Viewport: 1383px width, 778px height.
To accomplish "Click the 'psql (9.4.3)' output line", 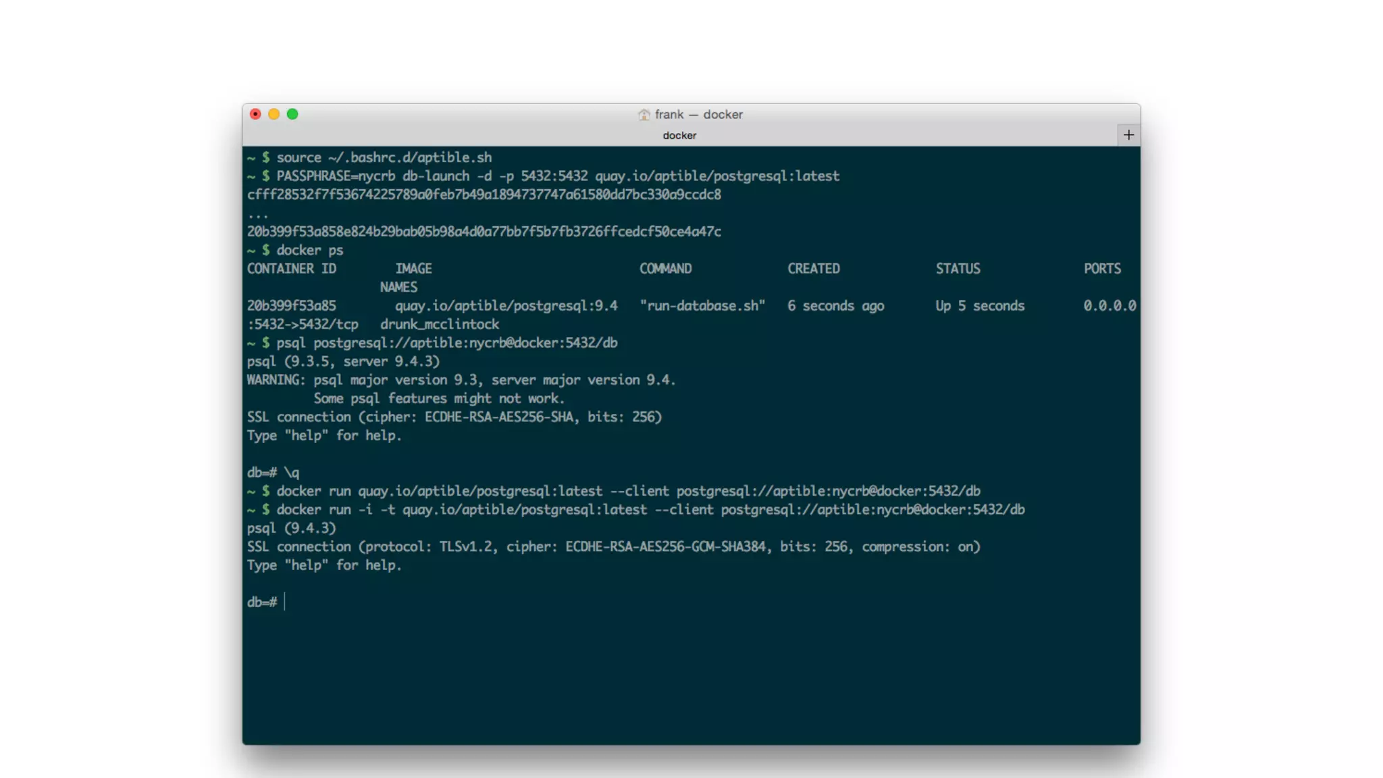I will coord(291,528).
